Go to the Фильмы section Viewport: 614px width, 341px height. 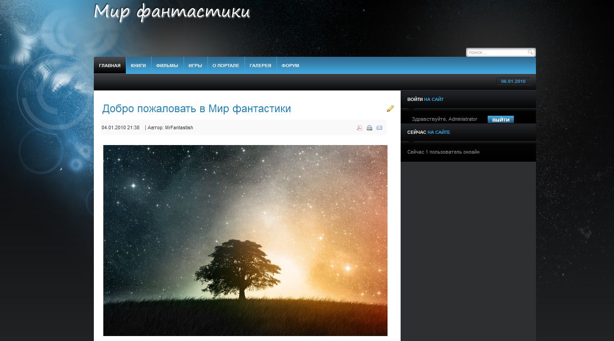tap(167, 65)
